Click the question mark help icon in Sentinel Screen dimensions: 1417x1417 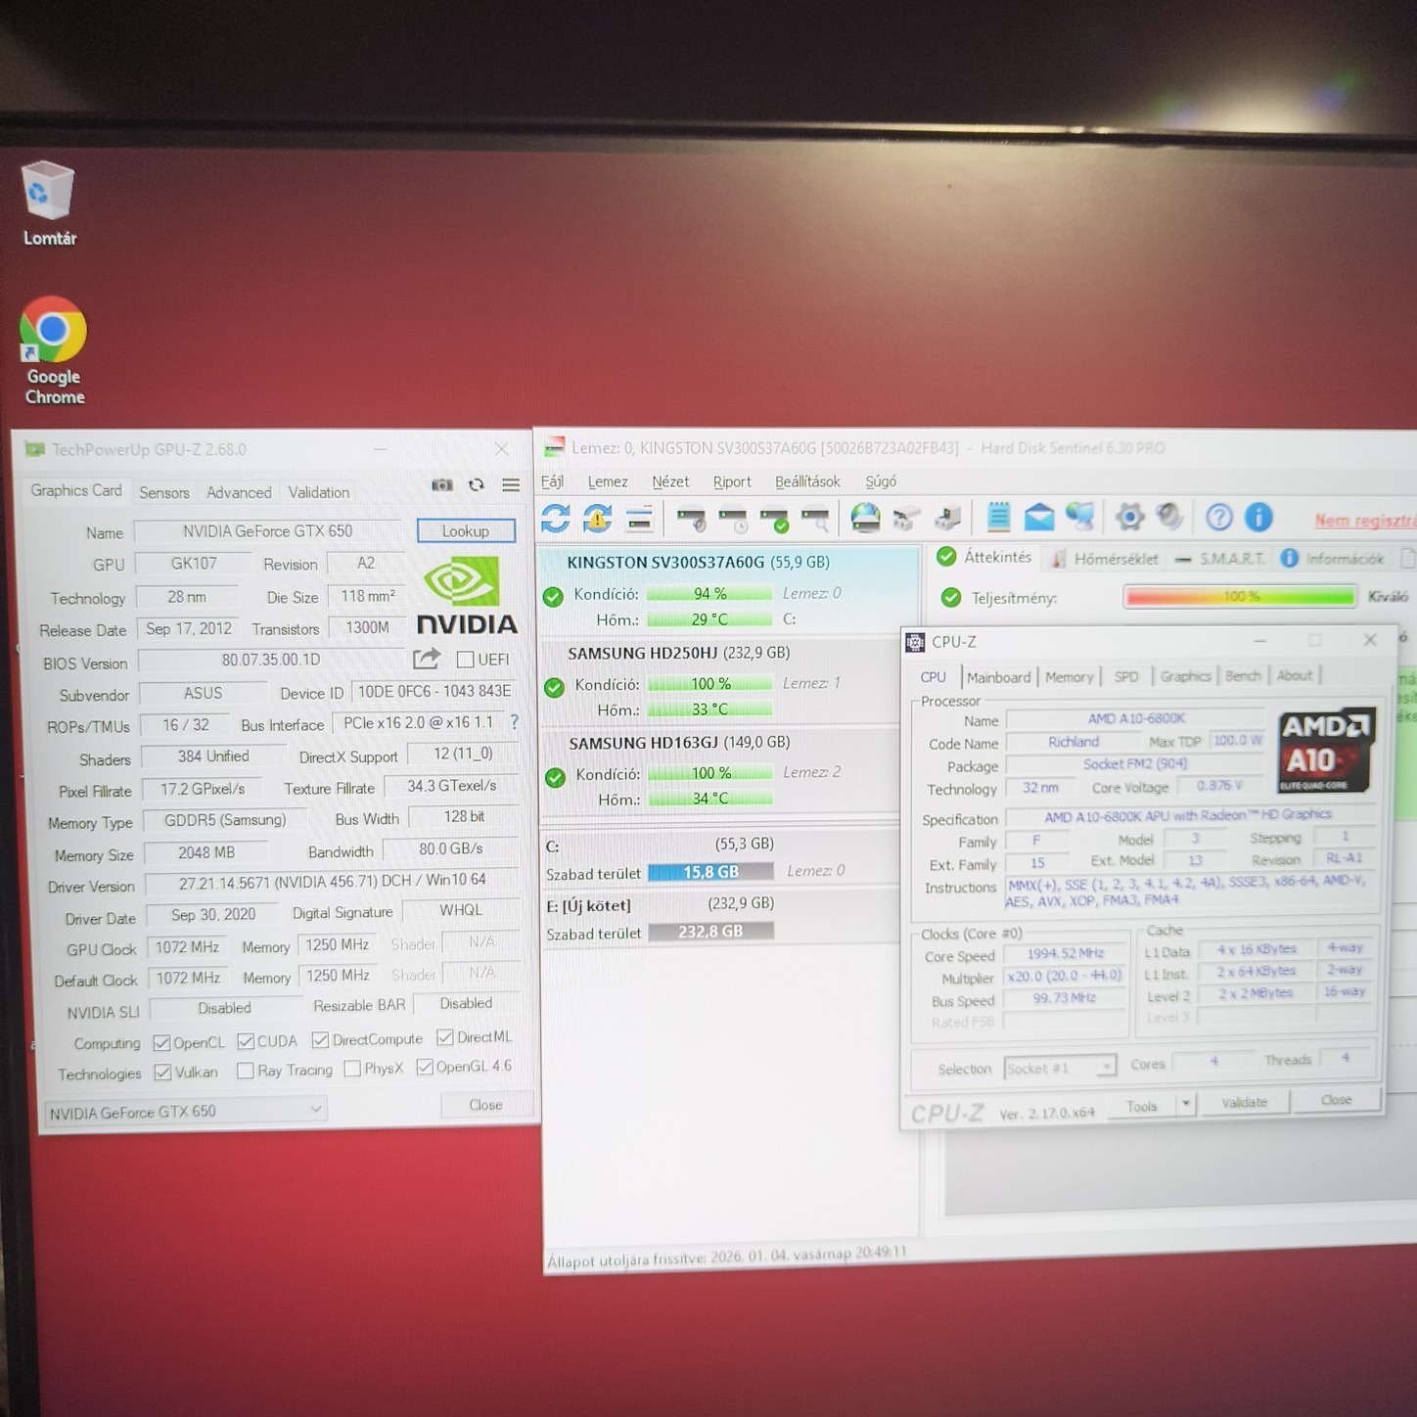[1218, 517]
